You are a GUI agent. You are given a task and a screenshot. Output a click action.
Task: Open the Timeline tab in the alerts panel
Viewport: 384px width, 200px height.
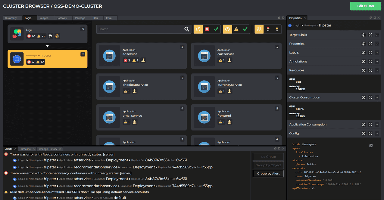pos(26,149)
